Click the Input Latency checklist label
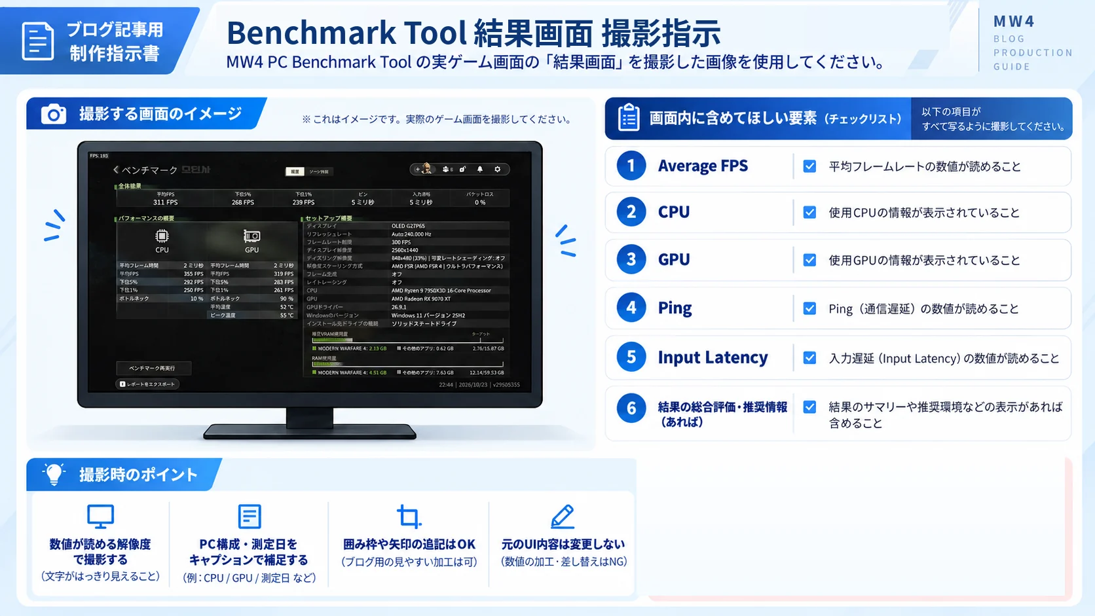This screenshot has height=616, width=1095. tap(713, 357)
